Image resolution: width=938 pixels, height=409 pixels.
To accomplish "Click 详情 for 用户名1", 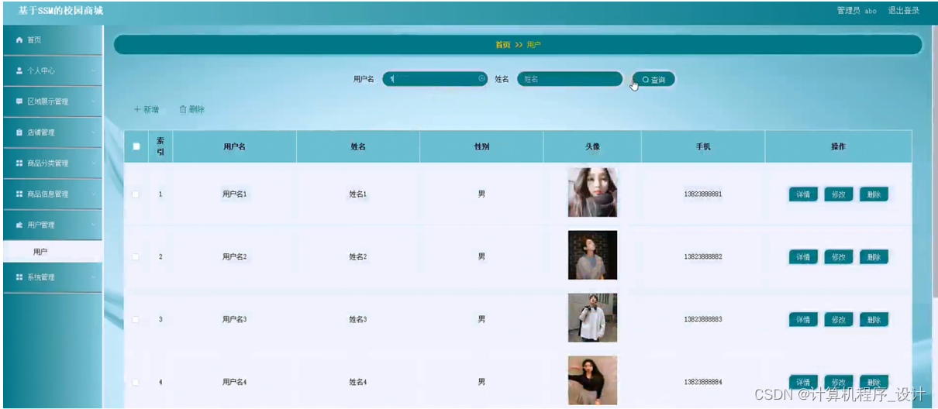I will (x=803, y=194).
